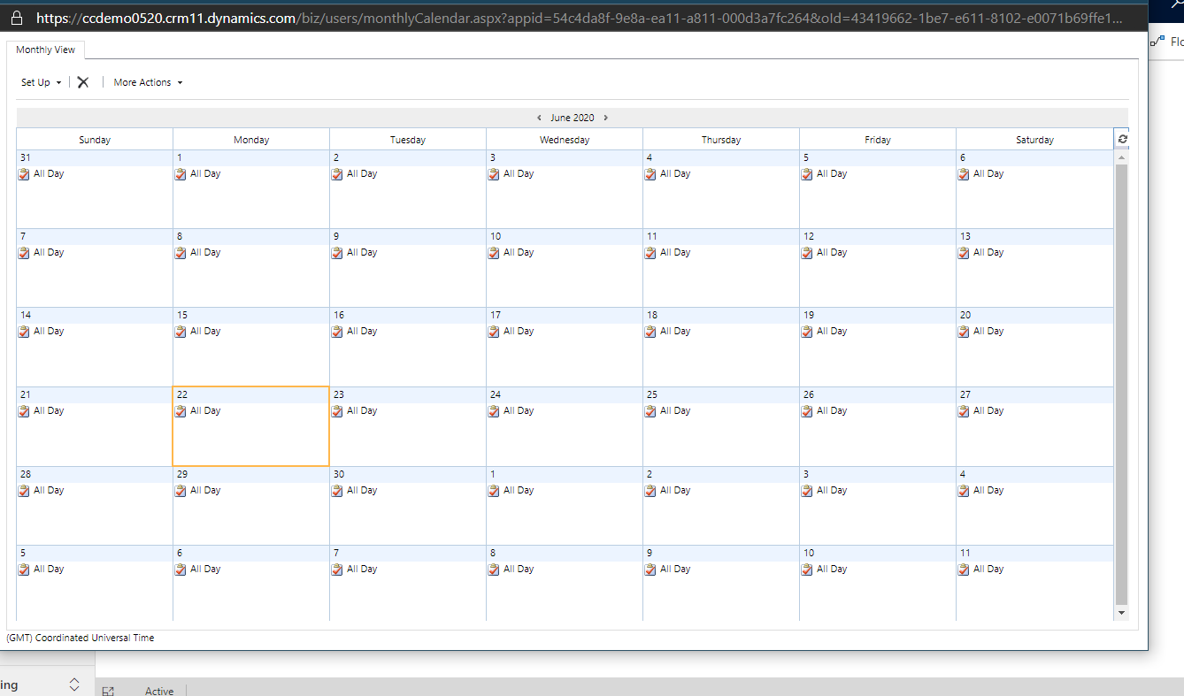
Task: Click the All Day icon on June 1
Action: point(181,174)
